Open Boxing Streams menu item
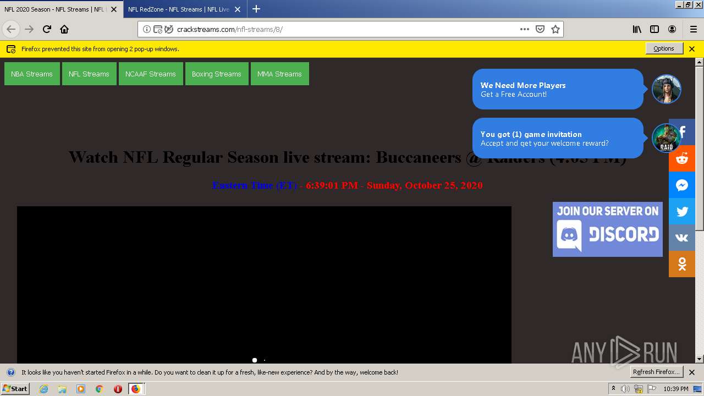 [217, 74]
